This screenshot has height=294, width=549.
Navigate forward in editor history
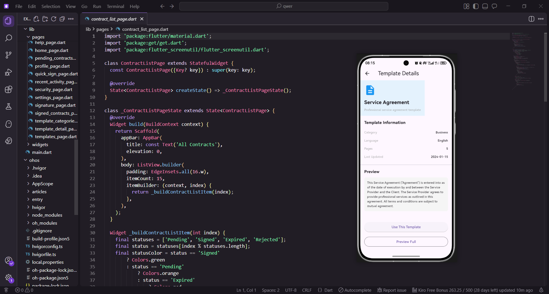[172, 6]
